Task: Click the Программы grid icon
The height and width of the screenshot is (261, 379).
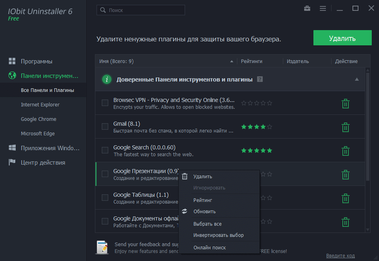Action: click(x=12, y=61)
